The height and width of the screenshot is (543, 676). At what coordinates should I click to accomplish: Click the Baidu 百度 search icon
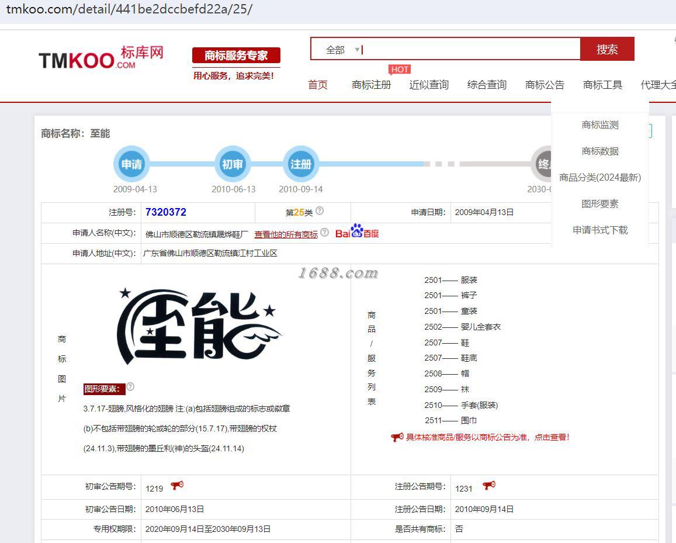(x=357, y=231)
